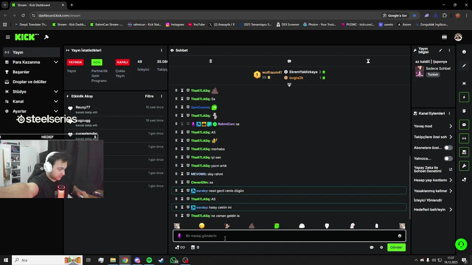Click the info icon in right sidebar
This screenshot has height=265, width=472.
(x=464, y=52)
